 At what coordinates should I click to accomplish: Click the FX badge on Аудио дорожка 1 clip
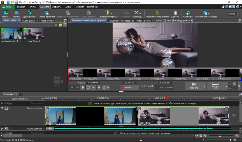[48, 129]
